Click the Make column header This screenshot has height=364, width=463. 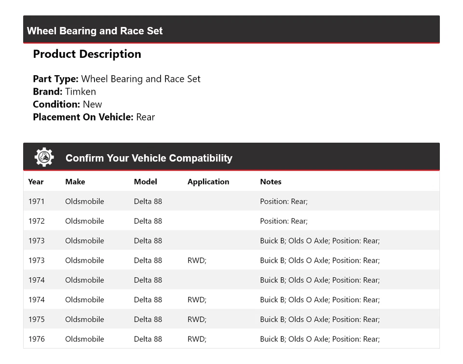click(75, 182)
